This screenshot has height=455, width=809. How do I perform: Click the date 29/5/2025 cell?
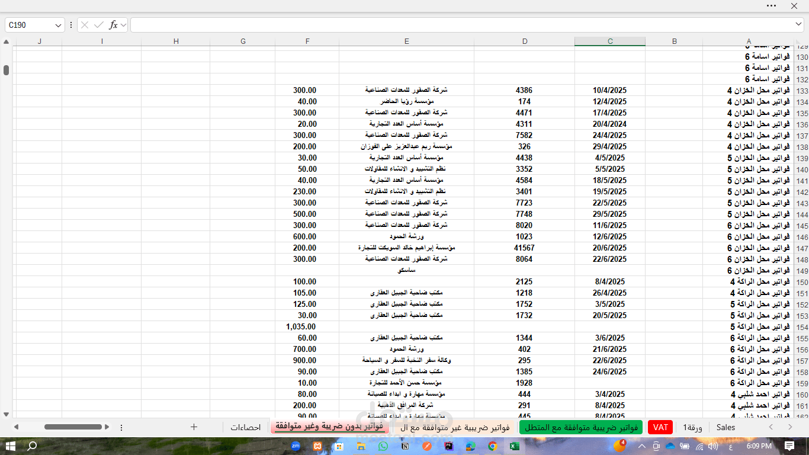click(610, 214)
